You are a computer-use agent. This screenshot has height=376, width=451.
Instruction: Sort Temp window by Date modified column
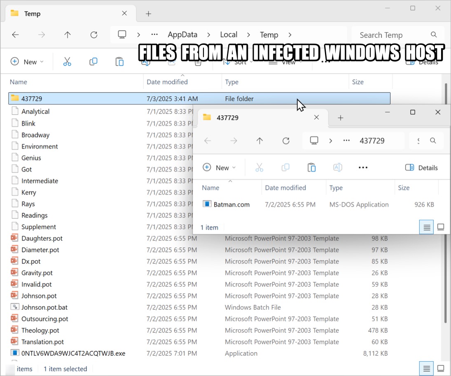167,82
